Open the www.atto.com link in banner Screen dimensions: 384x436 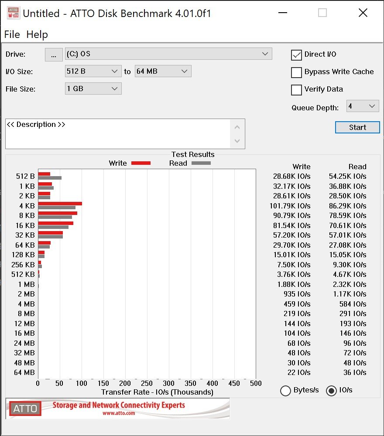tap(119, 413)
